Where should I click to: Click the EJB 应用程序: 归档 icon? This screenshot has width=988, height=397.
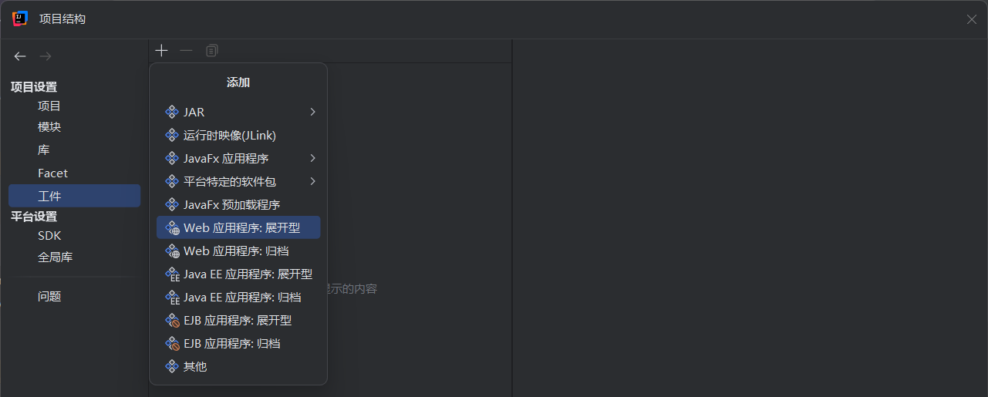[x=172, y=344]
